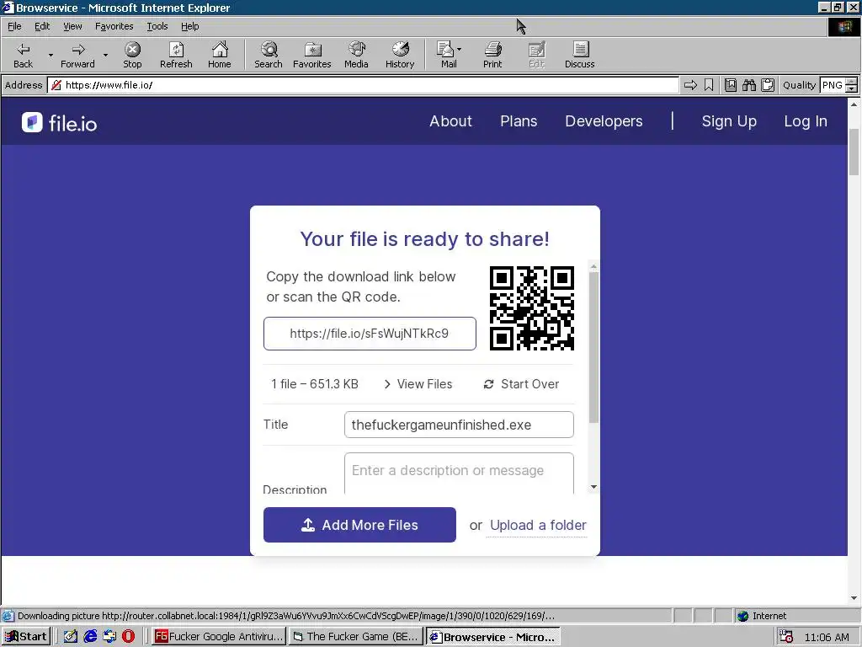Click the QR code image

click(532, 308)
